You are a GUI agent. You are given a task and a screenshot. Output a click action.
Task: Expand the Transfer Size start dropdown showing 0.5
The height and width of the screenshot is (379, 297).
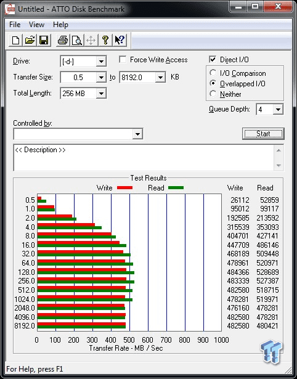tap(101, 78)
